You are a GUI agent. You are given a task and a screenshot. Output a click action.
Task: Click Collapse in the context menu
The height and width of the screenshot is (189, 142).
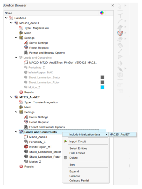pyautogui.click(x=75, y=176)
